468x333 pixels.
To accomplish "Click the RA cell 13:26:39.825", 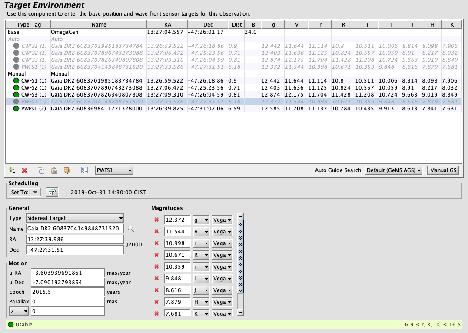I will click(167, 108).
